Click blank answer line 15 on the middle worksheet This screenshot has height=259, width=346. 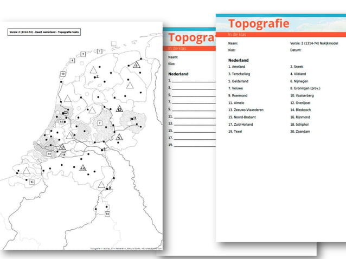point(195,132)
